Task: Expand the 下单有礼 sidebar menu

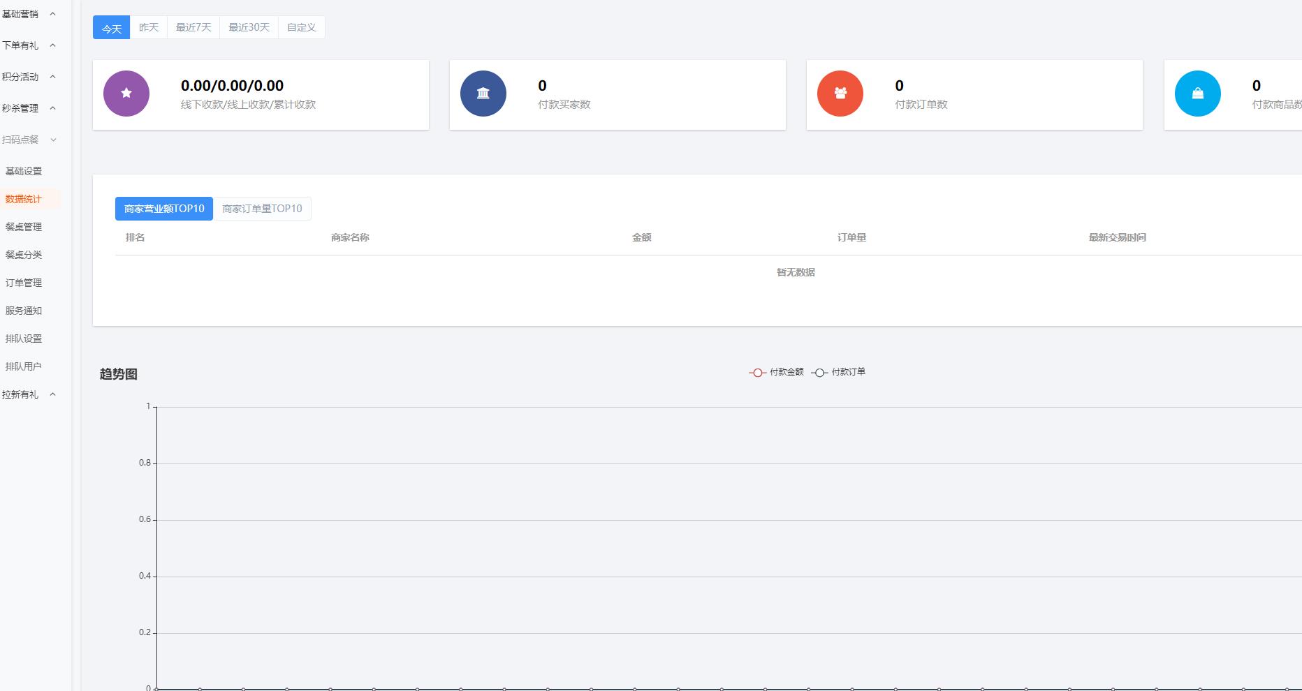Action: point(29,45)
